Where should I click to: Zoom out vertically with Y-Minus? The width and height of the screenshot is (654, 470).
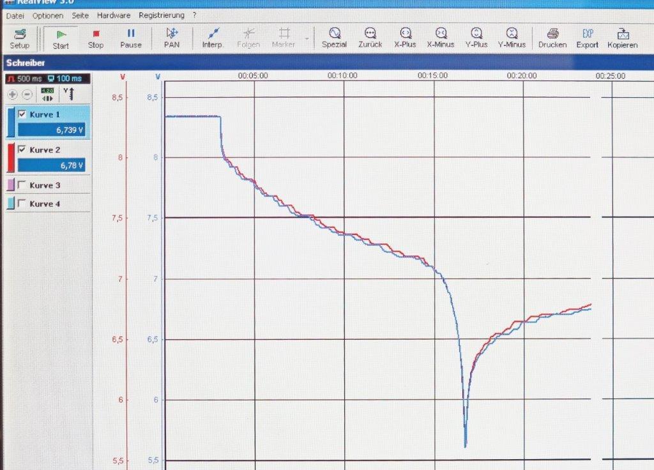pos(512,38)
